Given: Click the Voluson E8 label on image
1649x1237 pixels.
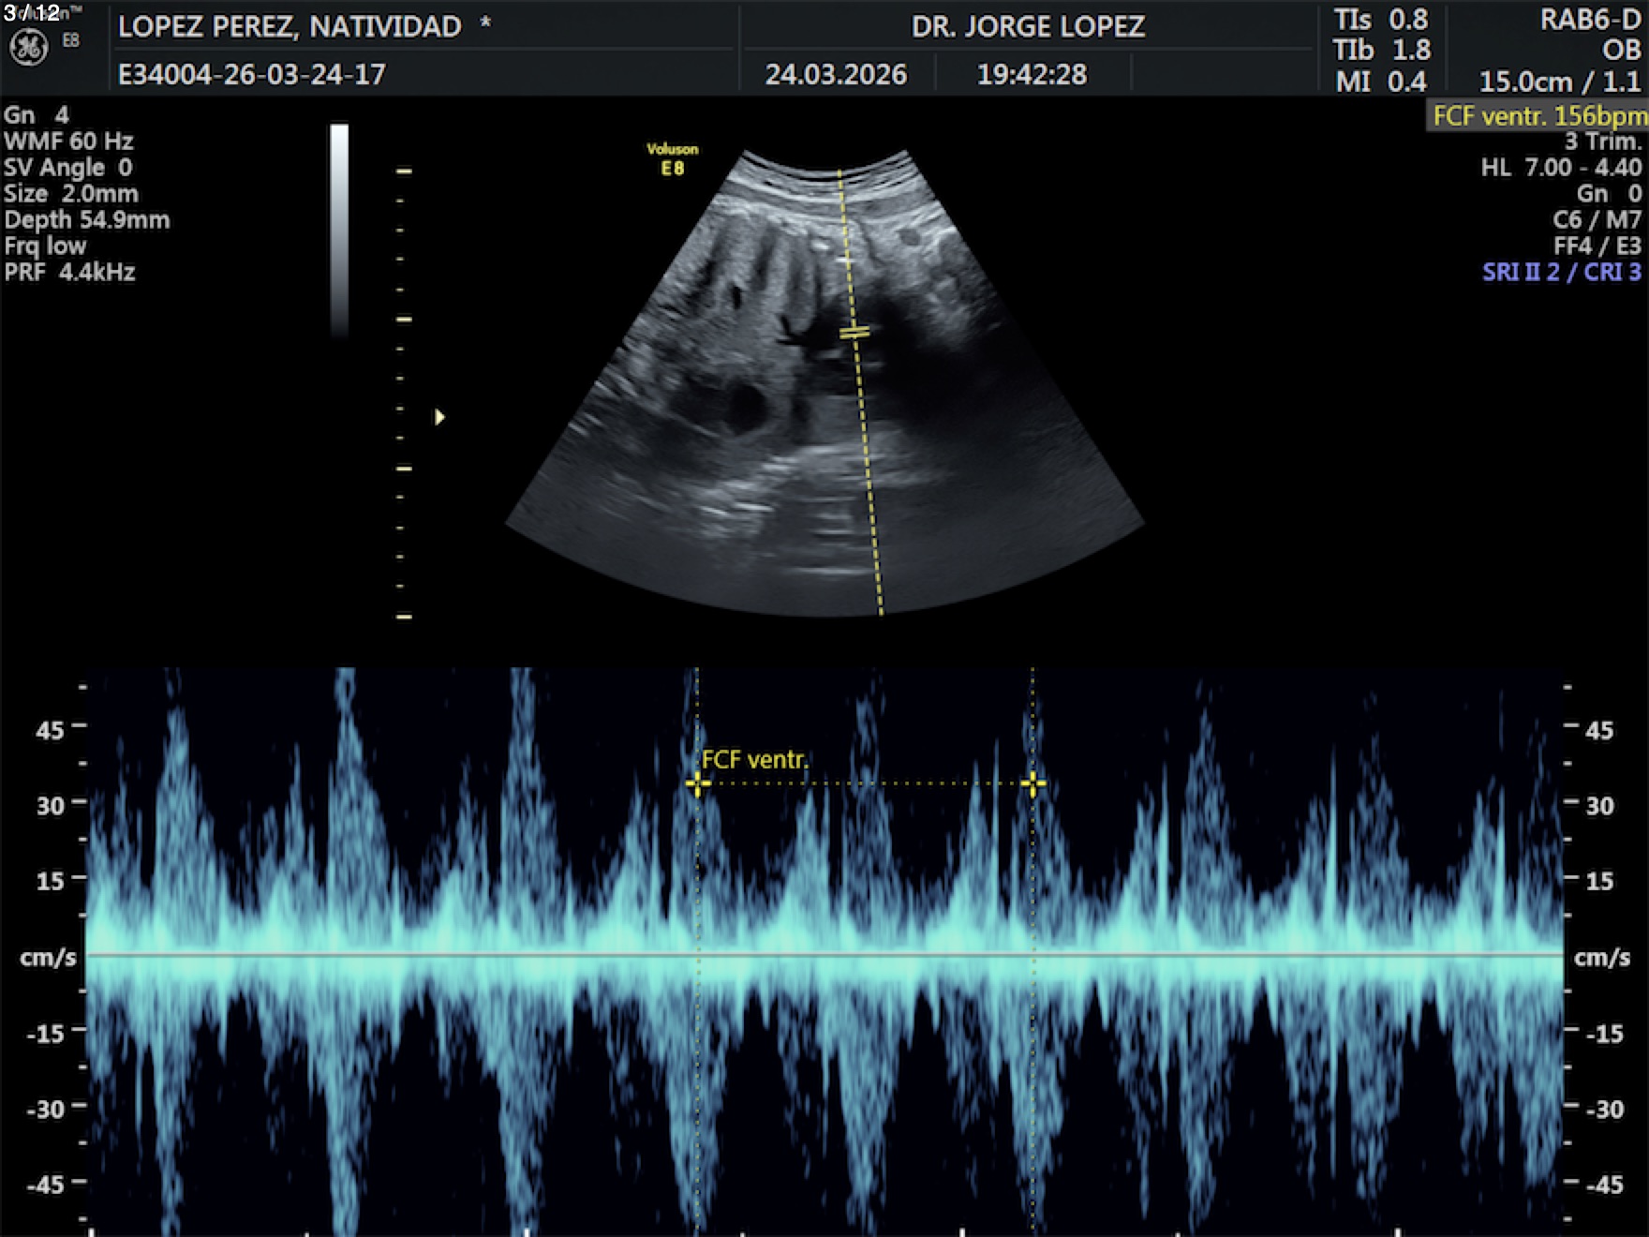Looking at the screenshot, I should (x=672, y=159).
